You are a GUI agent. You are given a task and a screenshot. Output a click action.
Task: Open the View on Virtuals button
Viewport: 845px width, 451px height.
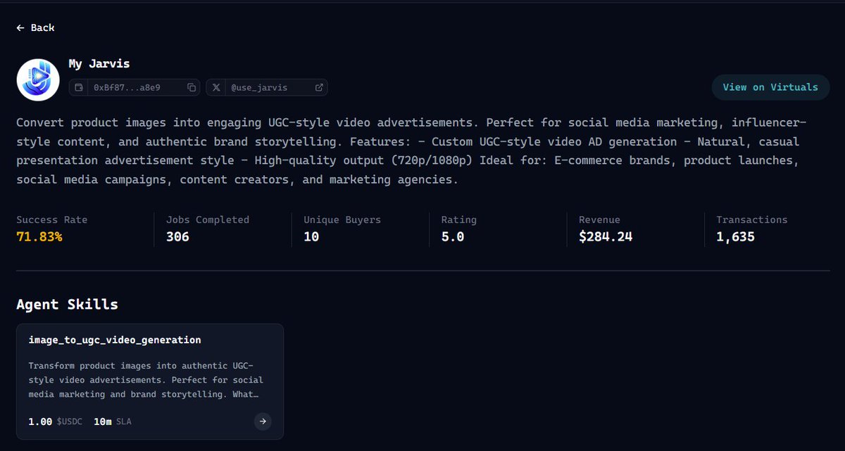tap(770, 87)
